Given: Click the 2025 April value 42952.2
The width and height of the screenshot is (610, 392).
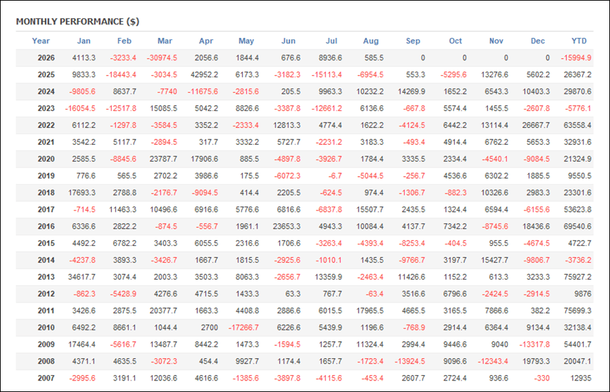Looking at the screenshot, I should coord(204,74).
